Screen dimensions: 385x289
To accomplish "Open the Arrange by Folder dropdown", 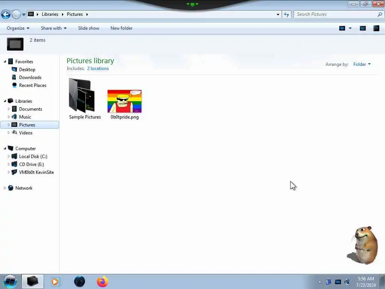I will (x=362, y=64).
